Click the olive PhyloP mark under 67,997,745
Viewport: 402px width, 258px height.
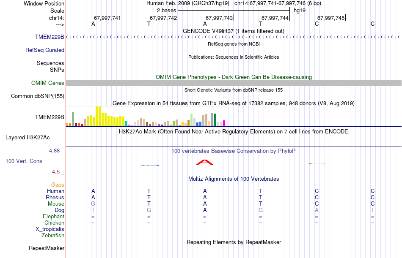[317, 163]
